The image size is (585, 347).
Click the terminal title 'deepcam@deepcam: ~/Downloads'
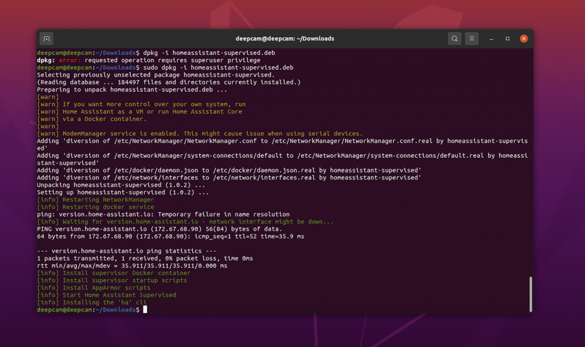pos(285,38)
